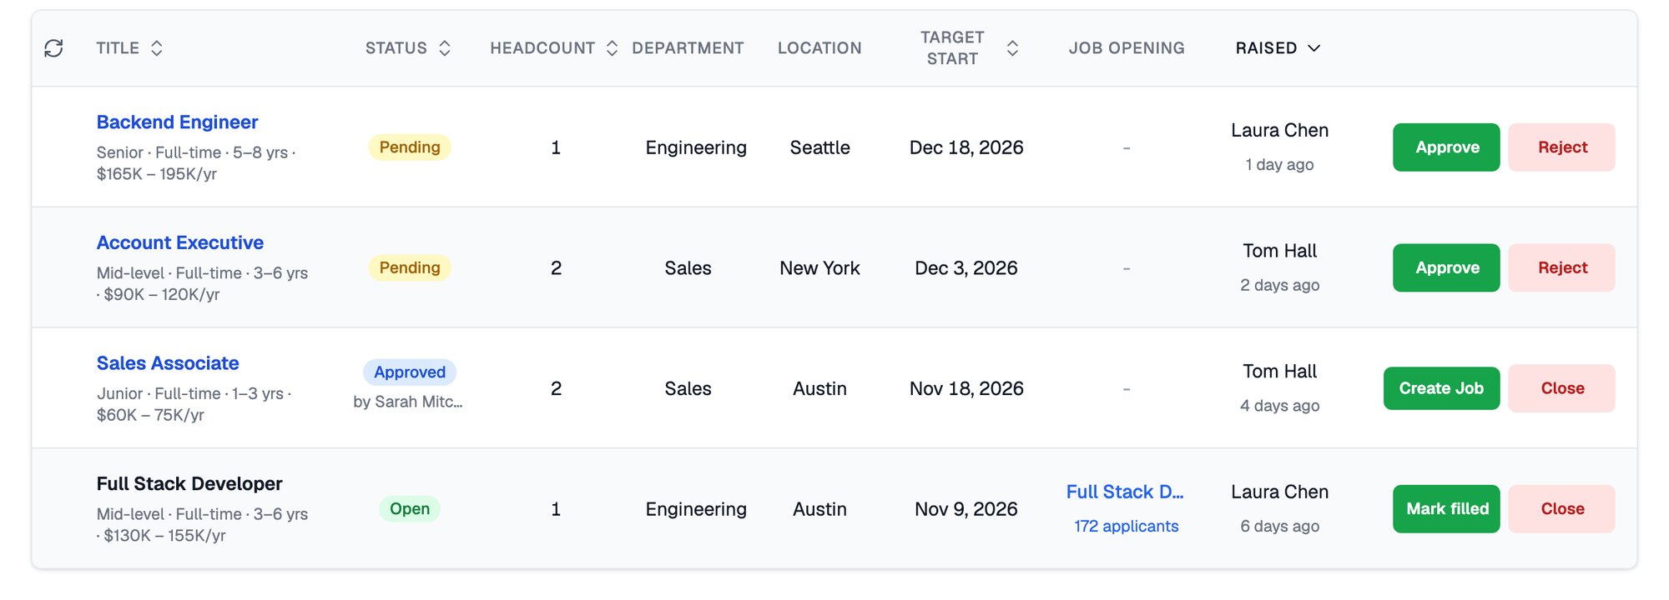
Task: Click Pending badge in Account Executive row
Action: click(410, 267)
